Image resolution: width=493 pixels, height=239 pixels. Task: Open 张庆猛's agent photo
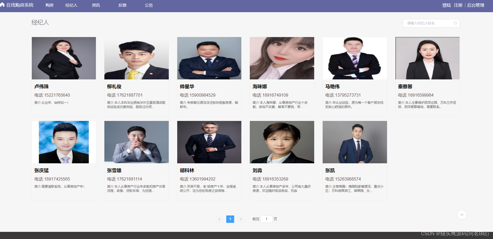coord(64,142)
